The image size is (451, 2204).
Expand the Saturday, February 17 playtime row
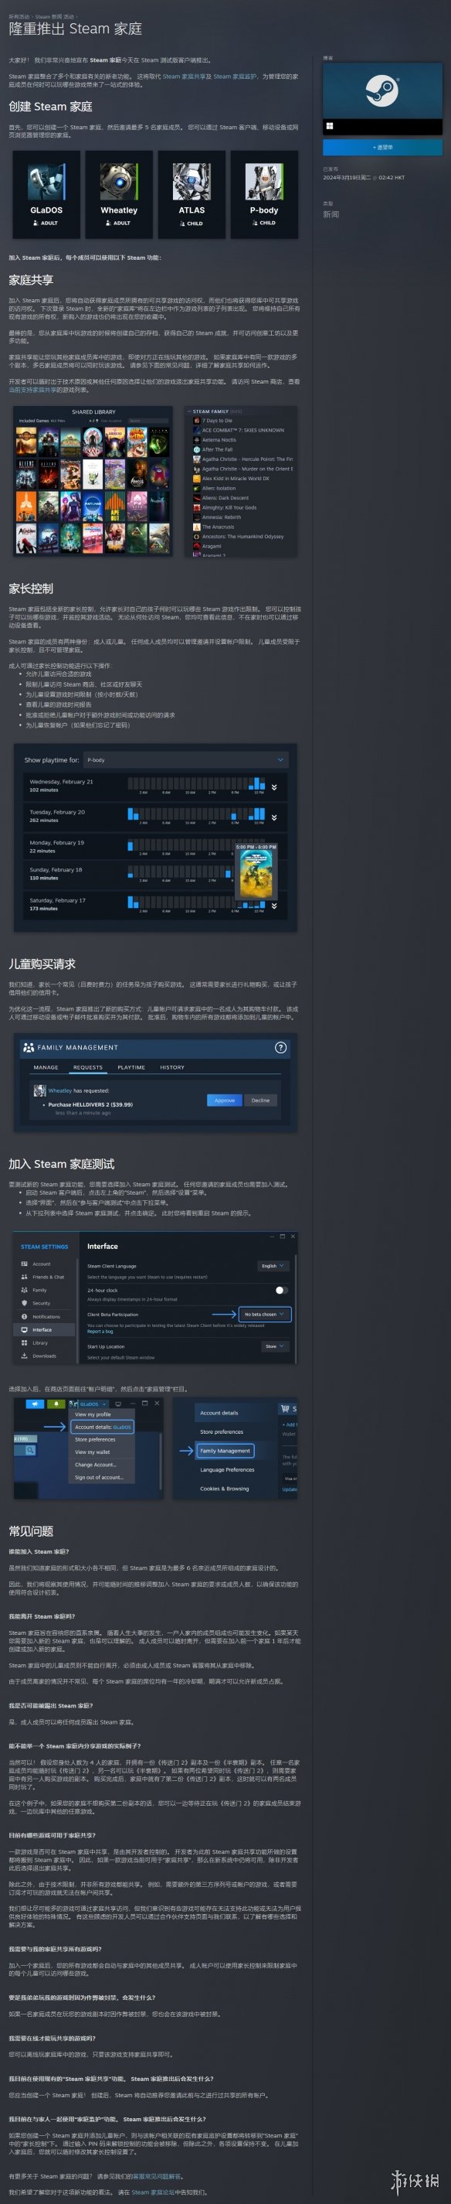coord(273,906)
